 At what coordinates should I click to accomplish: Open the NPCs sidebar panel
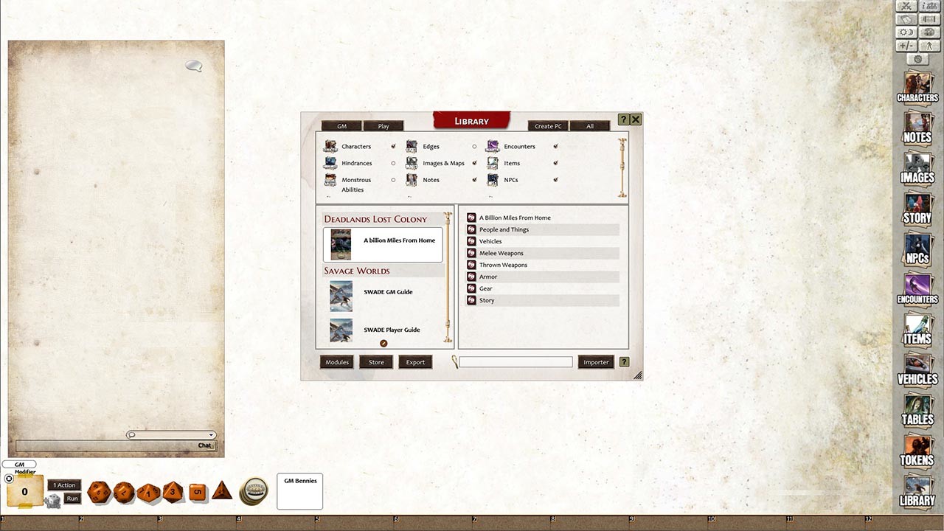(x=917, y=249)
